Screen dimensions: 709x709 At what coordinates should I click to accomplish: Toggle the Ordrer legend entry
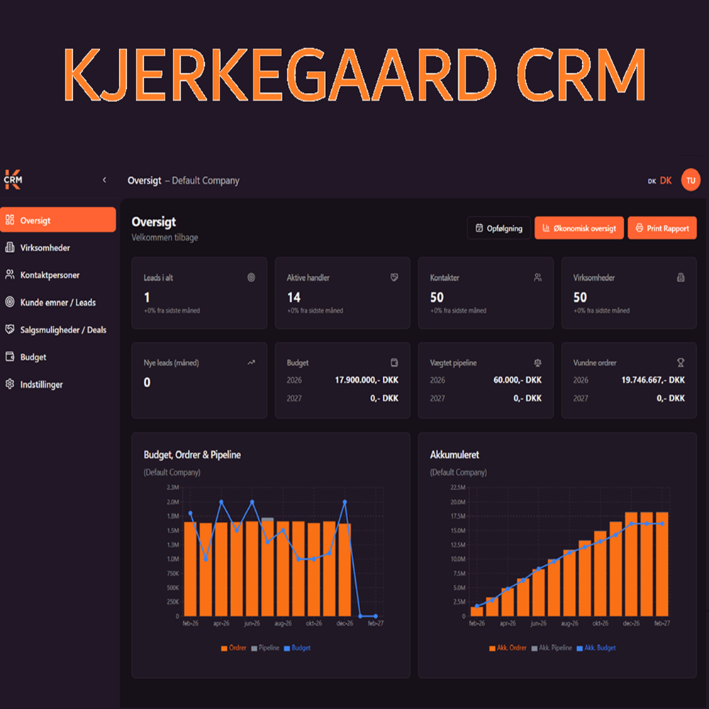(x=233, y=648)
